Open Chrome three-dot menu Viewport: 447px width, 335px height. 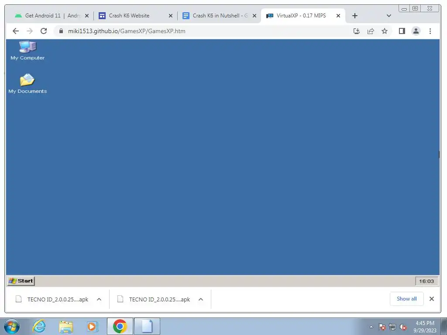pos(430,31)
